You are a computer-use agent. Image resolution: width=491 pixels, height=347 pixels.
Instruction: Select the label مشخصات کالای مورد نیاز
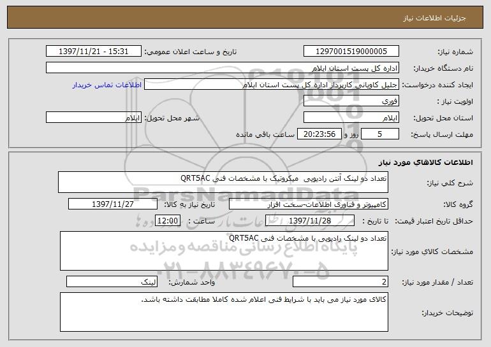pos(432,251)
